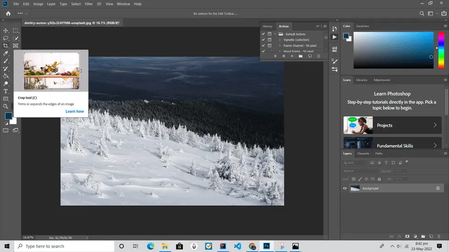Image resolution: width=449 pixels, height=252 pixels.
Task: Open the Image menu
Action: click(x=38, y=4)
